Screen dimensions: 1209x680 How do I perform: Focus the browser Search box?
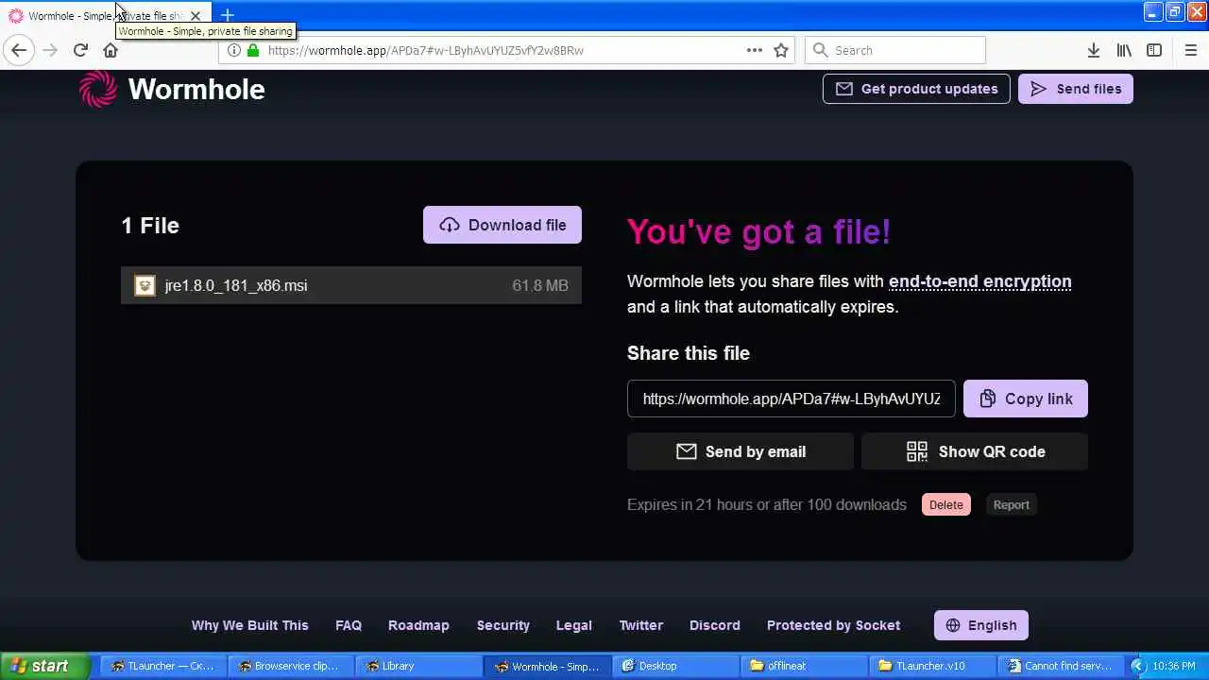point(895,50)
